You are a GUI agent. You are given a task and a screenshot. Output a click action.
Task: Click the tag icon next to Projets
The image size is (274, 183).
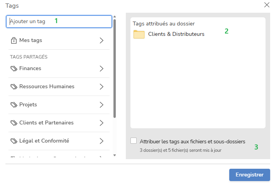14,105
